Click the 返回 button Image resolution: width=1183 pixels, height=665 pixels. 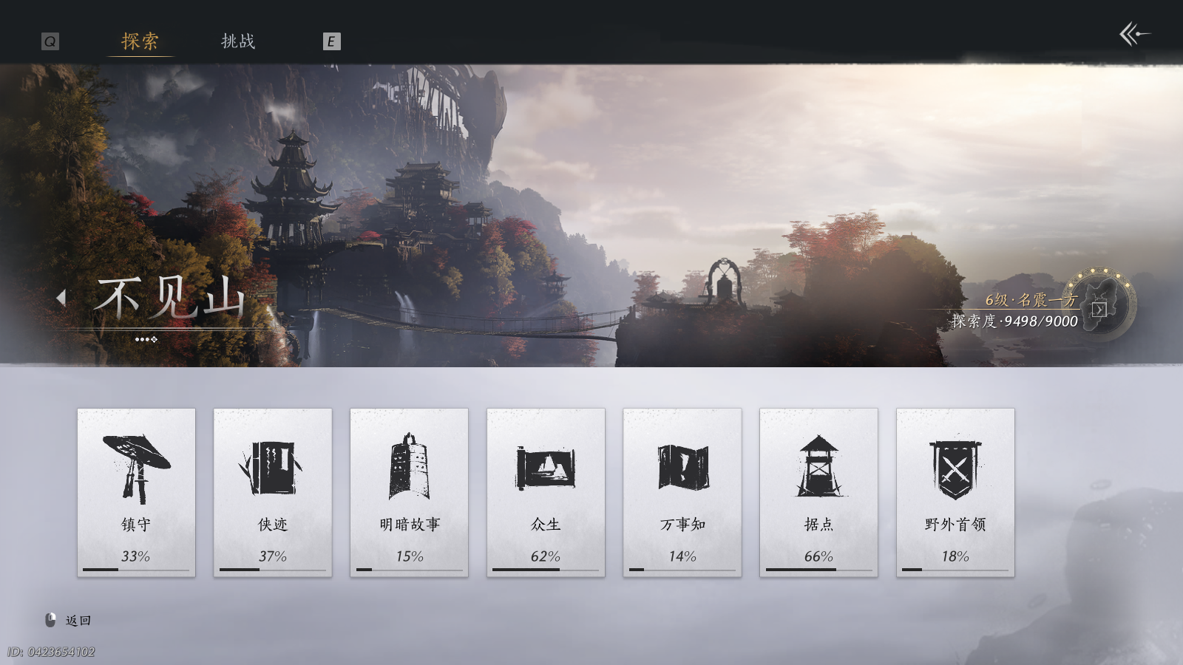[80, 620]
